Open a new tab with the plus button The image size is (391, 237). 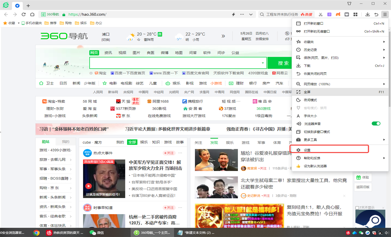pos(28,6)
